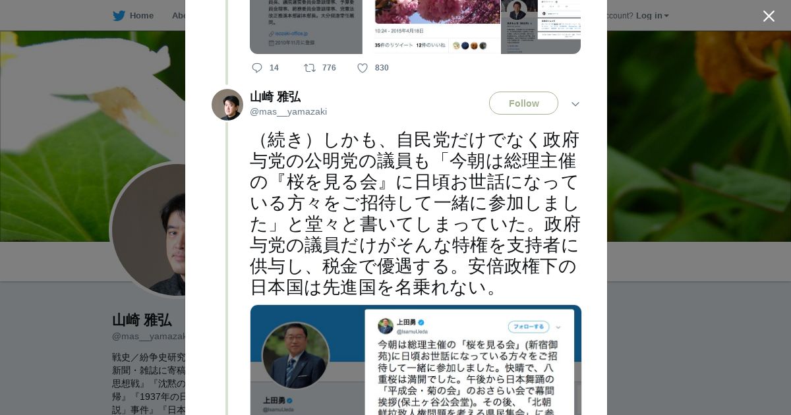The height and width of the screenshot is (415, 791).
Task: Open the profile-text screenshot thumbnail
Action: pos(306,27)
